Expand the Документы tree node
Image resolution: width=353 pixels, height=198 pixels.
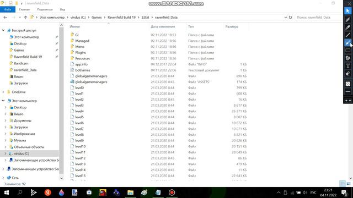click(x=6, y=120)
